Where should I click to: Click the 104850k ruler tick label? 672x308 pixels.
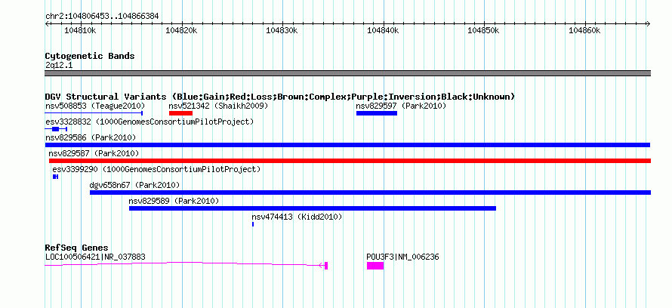(483, 31)
